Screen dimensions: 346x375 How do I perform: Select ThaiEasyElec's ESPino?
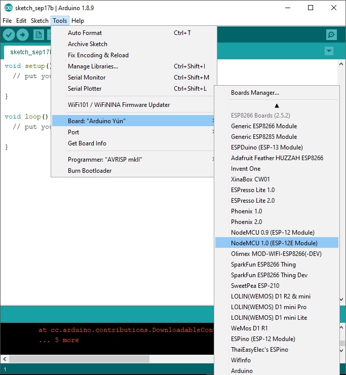[x=277, y=350]
